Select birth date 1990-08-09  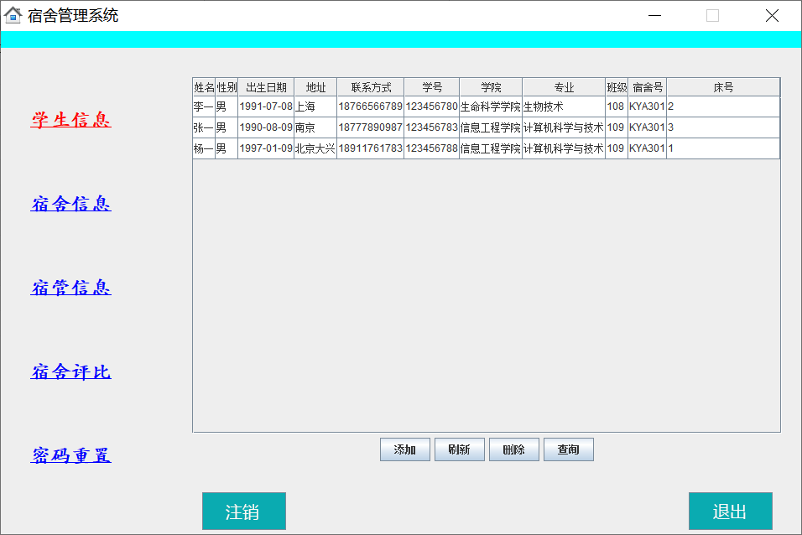[x=266, y=127]
